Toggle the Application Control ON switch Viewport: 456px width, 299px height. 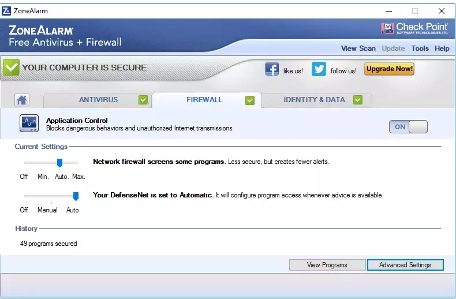[x=408, y=127]
